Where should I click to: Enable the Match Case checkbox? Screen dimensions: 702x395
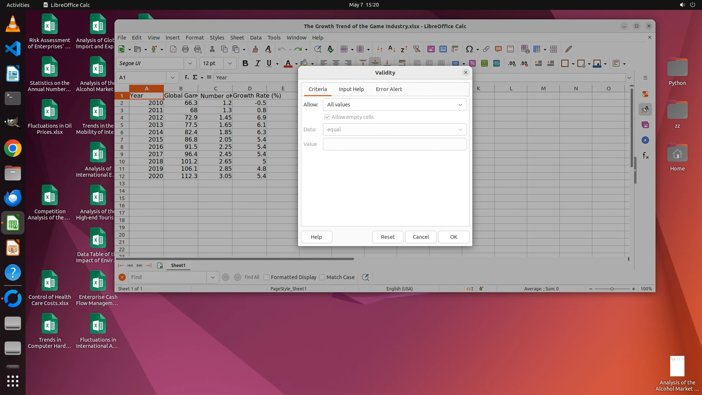(322, 277)
